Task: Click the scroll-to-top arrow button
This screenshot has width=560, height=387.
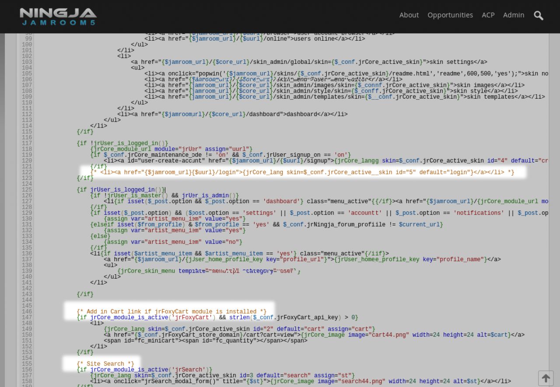Action: click(546, 378)
